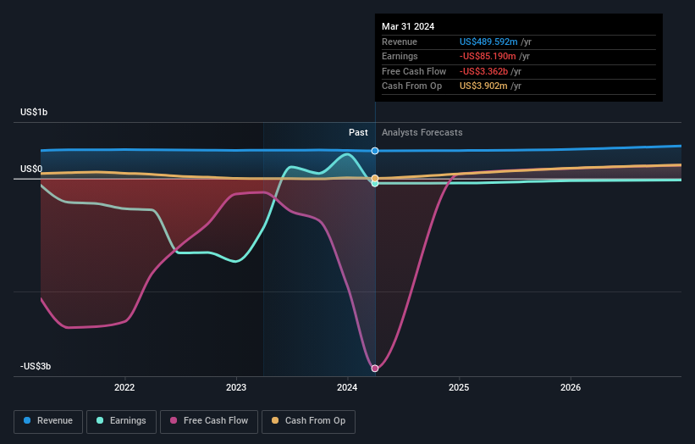This screenshot has width=695, height=444.
Task: Click the blue Revenue legend dot
Action: (x=27, y=420)
